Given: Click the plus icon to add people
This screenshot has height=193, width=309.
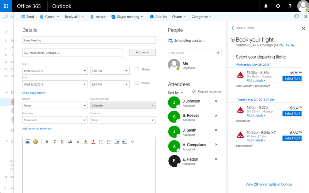Looking at the screenshot, I should [x=218, y=53].
